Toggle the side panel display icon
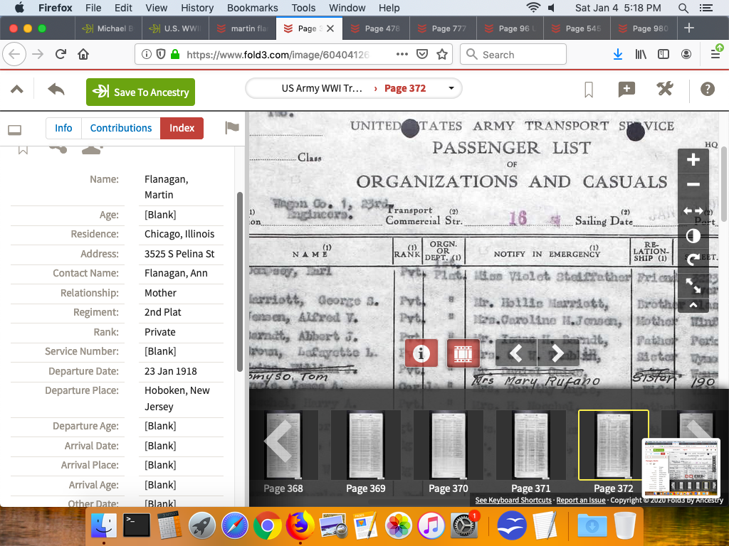 coord(14,130)
